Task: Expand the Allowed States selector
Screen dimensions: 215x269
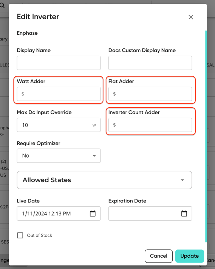Action: pyautogui.click(x=104, y=180)
